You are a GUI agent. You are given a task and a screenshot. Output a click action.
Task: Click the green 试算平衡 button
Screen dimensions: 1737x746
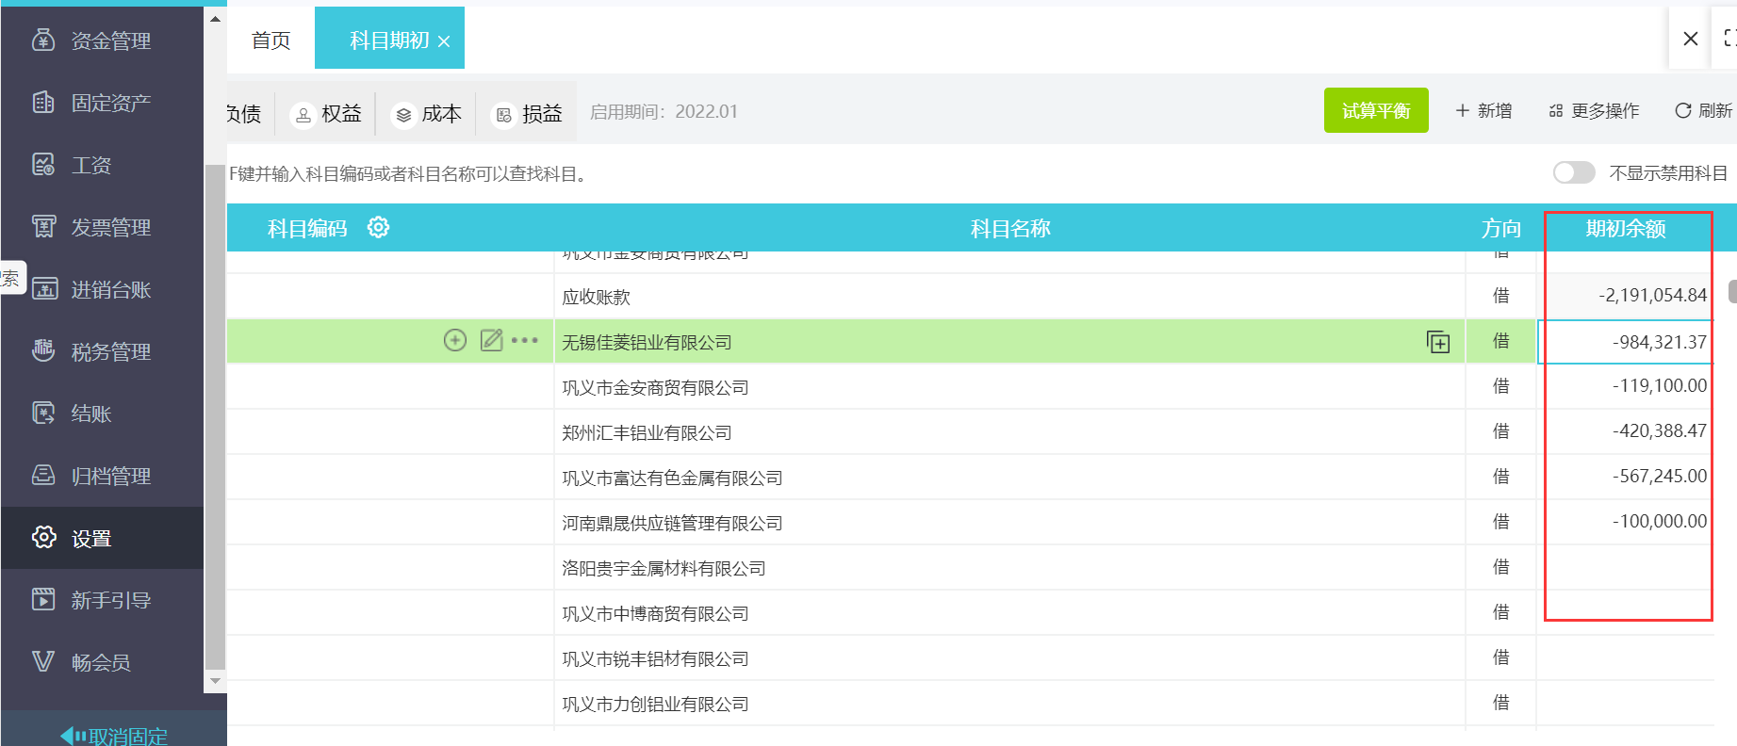tap(1375, 111)
